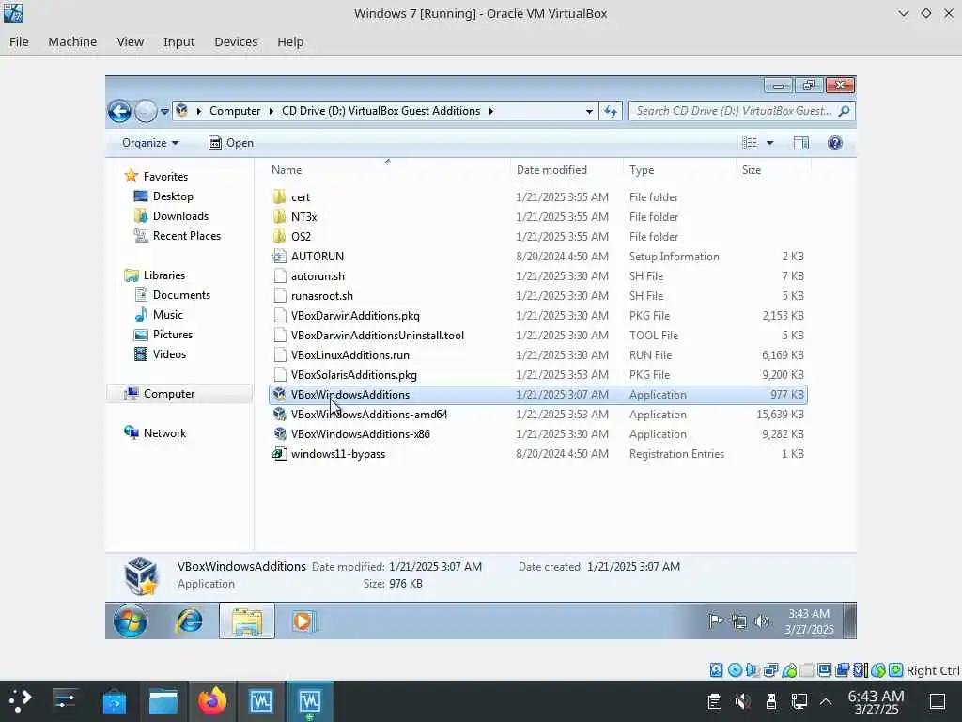
Task: Launch Internet Explorer from Windows 7 taskbar
Action: click(190, 621)
